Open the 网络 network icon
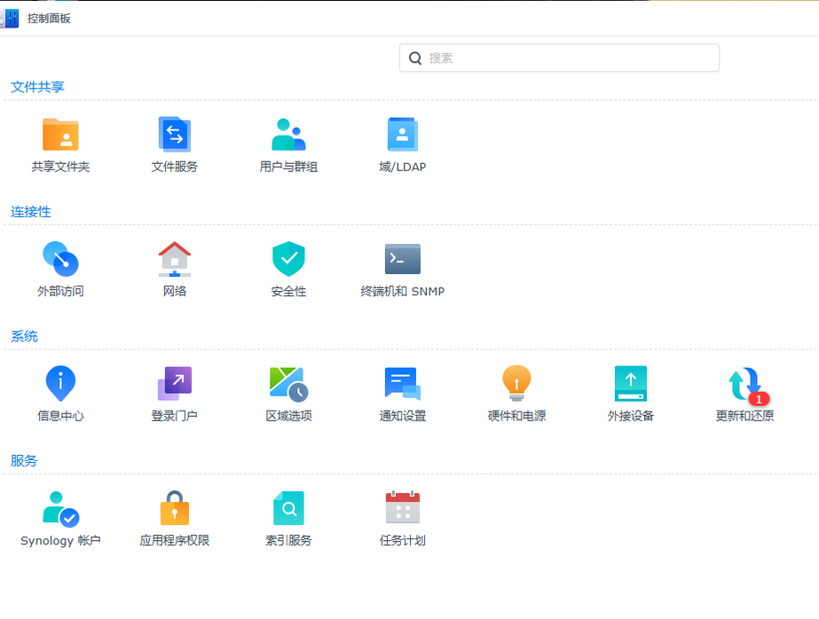Image resolution: width=819 pixels, height=619 pixels. point(175,259)
